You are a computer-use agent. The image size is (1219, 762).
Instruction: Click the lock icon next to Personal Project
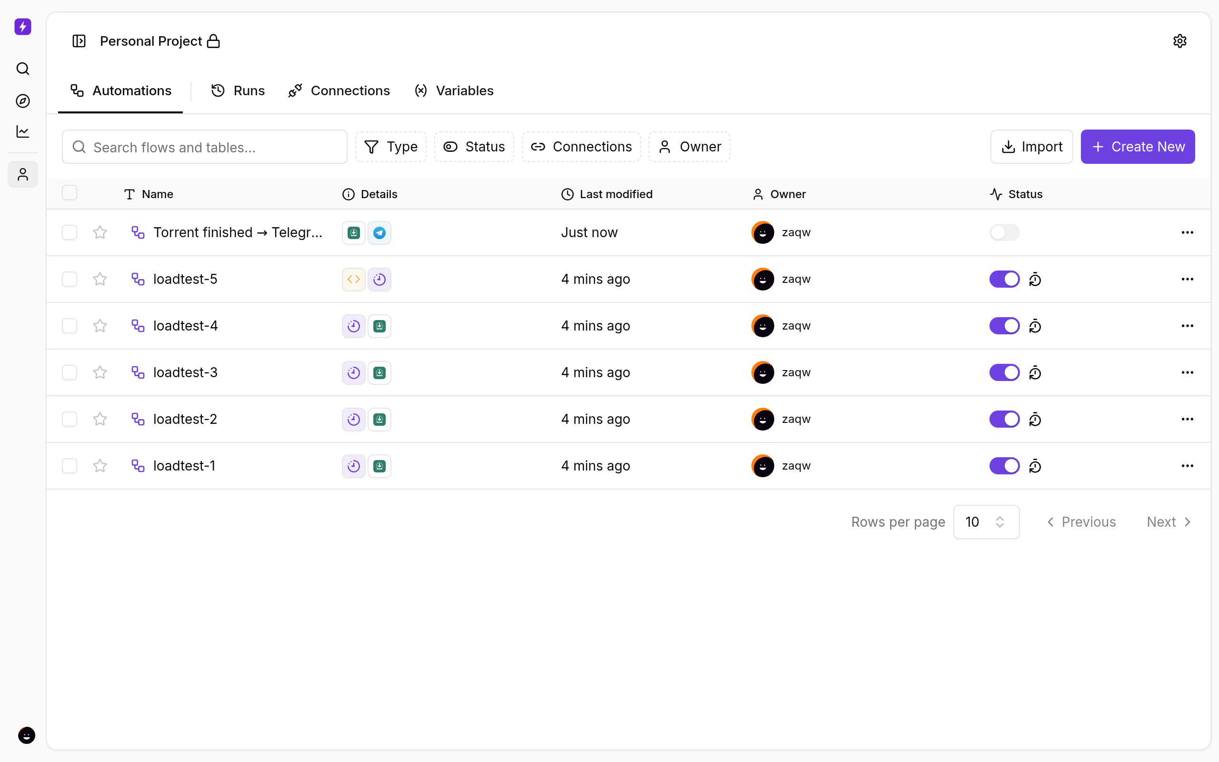tap(214, 41)
